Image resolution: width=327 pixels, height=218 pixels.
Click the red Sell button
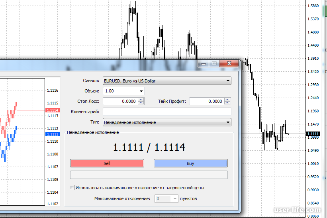coord(107,163)
